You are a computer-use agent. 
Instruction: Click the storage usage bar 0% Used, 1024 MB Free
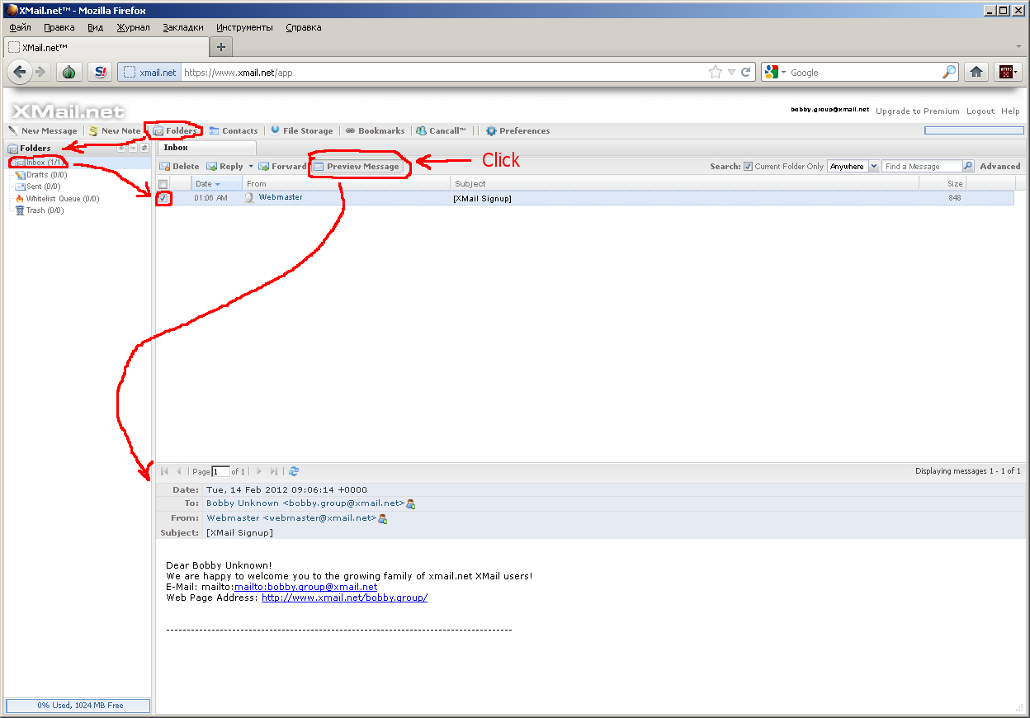pos(78,706)
